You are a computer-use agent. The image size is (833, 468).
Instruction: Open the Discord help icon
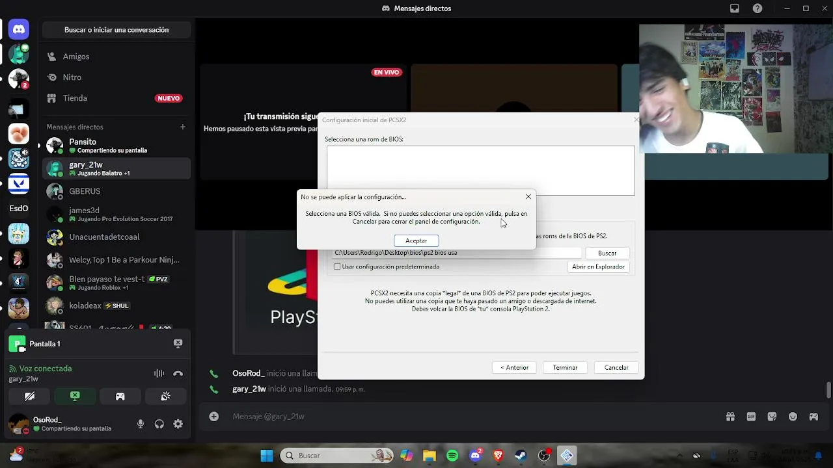click(758, 8)
